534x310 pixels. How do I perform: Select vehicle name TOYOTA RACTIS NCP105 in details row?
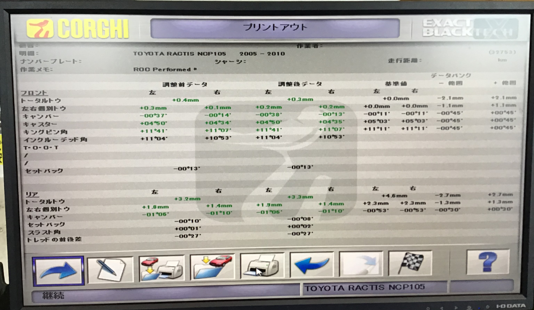[179, 54]
